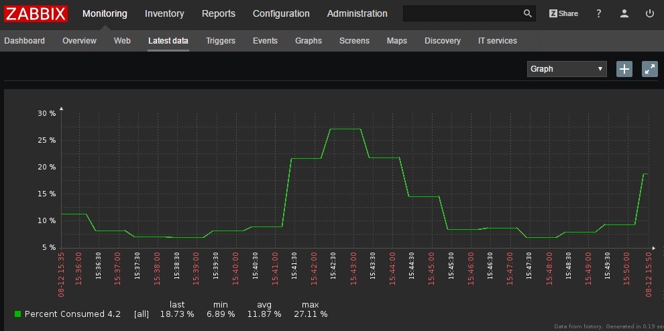Click the 15:43:00 time label on the graph axis
Screen dimensions: 664x331
(x=353, y=269)
